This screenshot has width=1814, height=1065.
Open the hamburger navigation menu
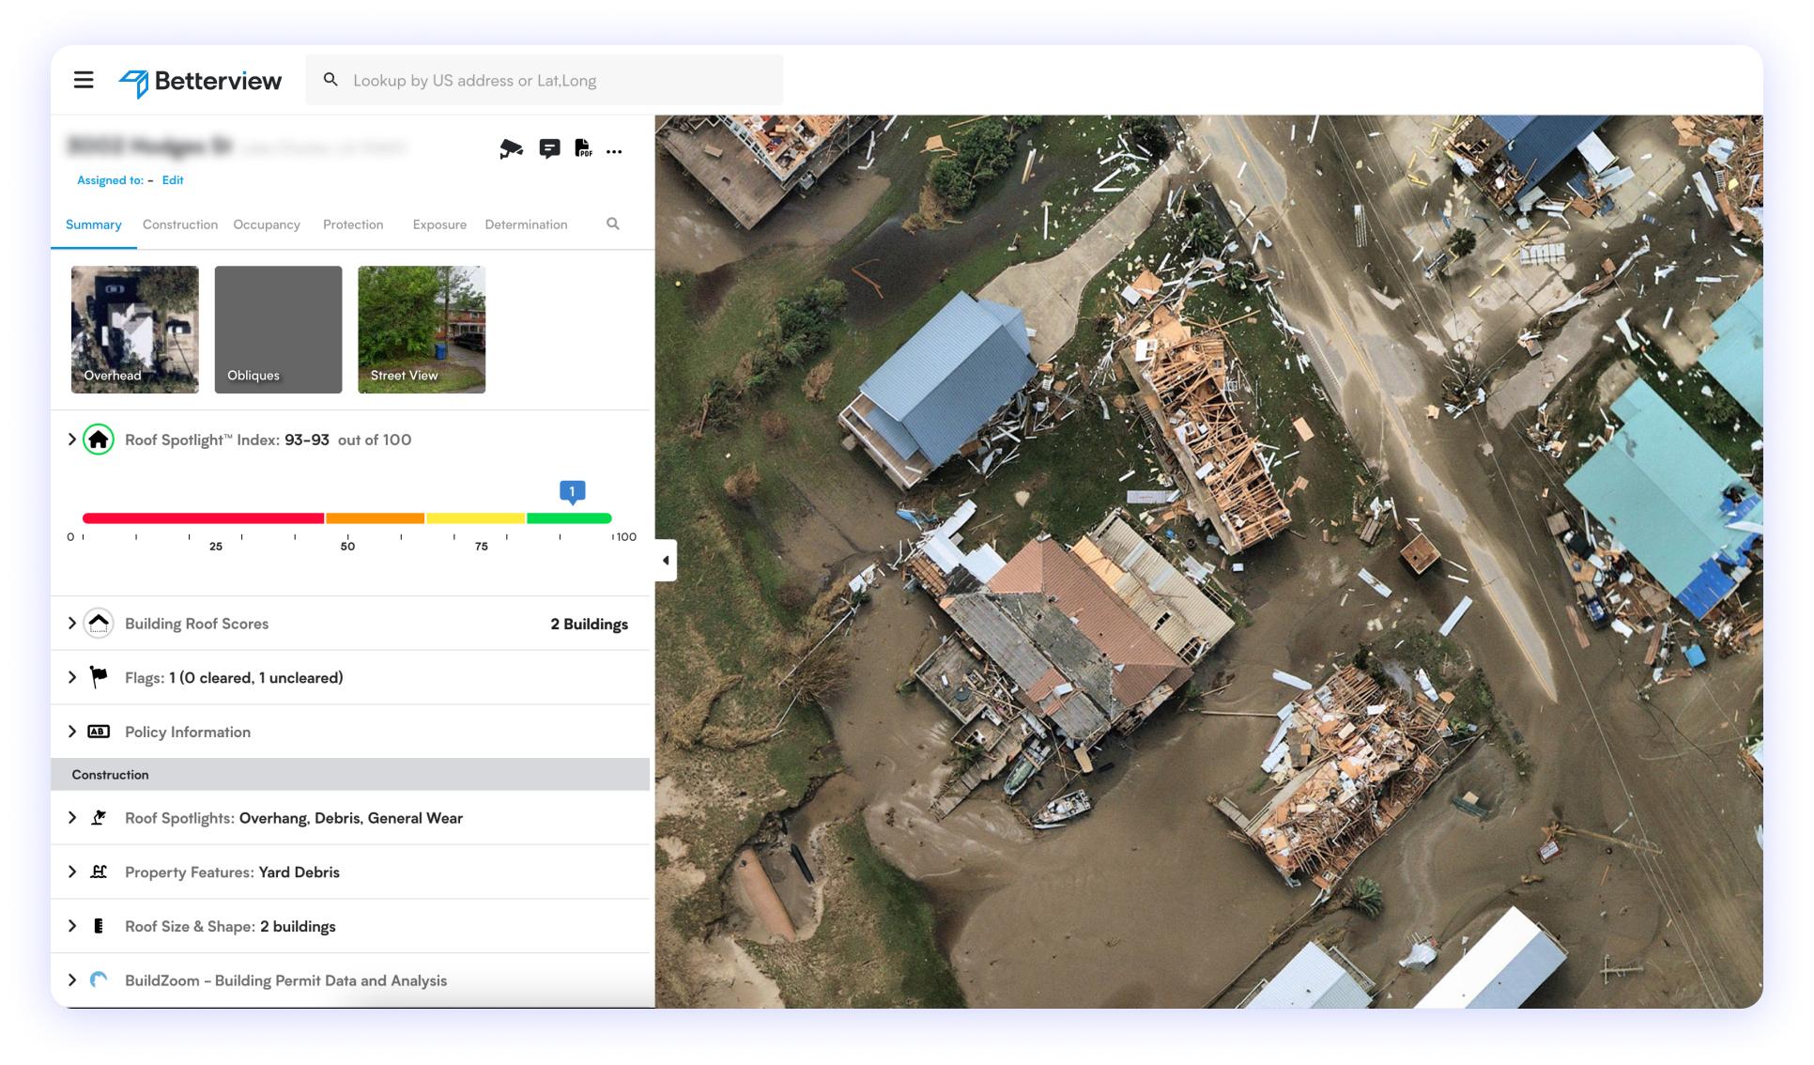[85, 80]
